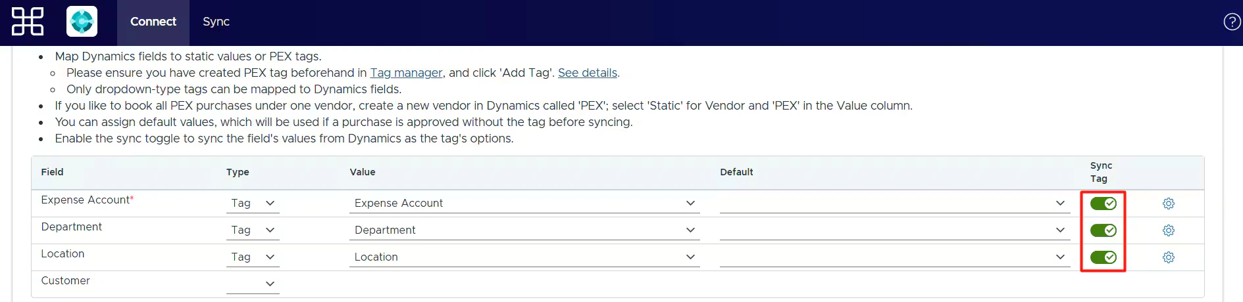Open the See details link
Screen dimensions: 1243x302
point(587,73)
